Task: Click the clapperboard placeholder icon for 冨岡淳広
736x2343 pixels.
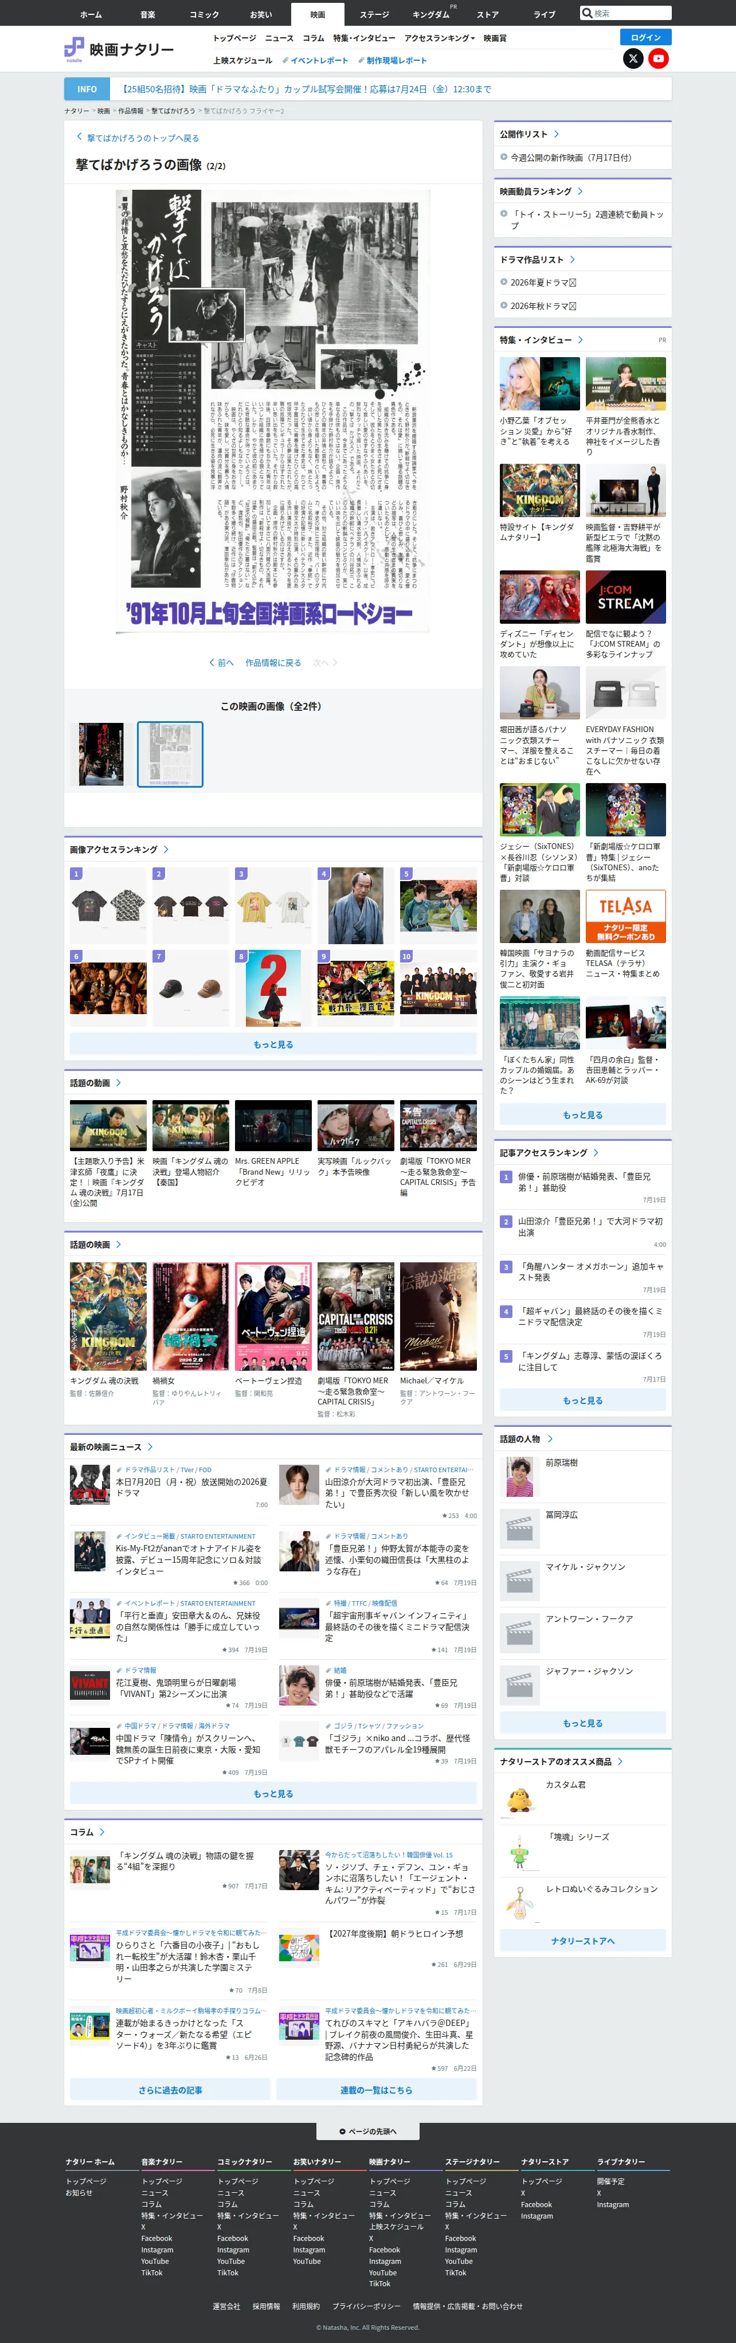Action: [x=519, y=1528]
